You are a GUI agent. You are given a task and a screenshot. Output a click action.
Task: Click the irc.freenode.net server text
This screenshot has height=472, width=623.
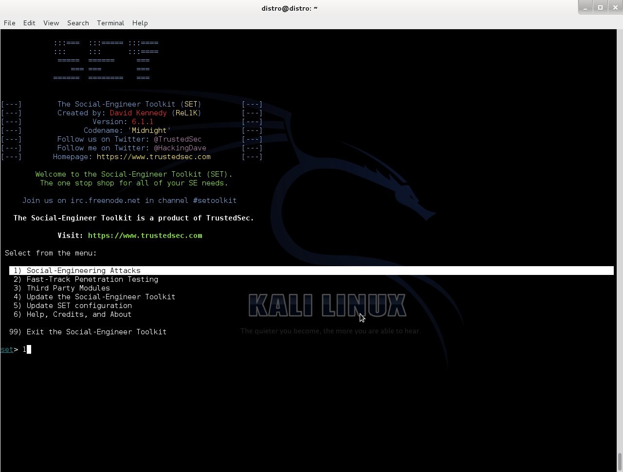tap(105, 200)
